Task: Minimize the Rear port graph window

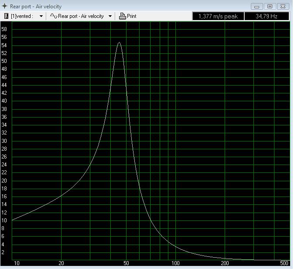Action: pos(257,6)
